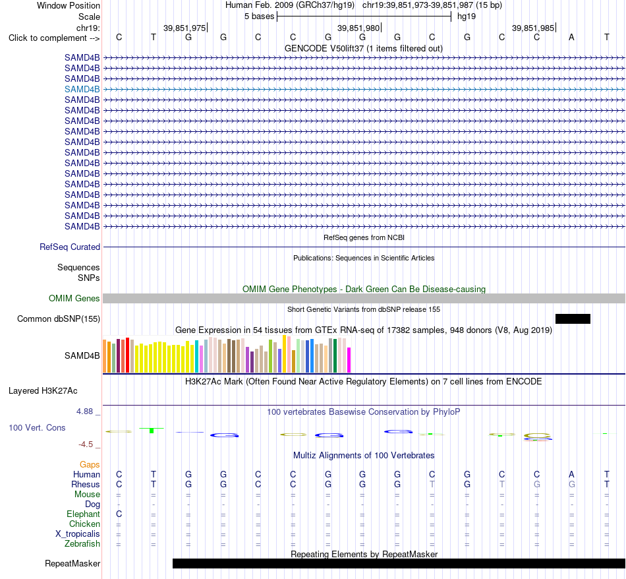Click the orange Gaps row label
626x579 pixels.
click(90, 464)
